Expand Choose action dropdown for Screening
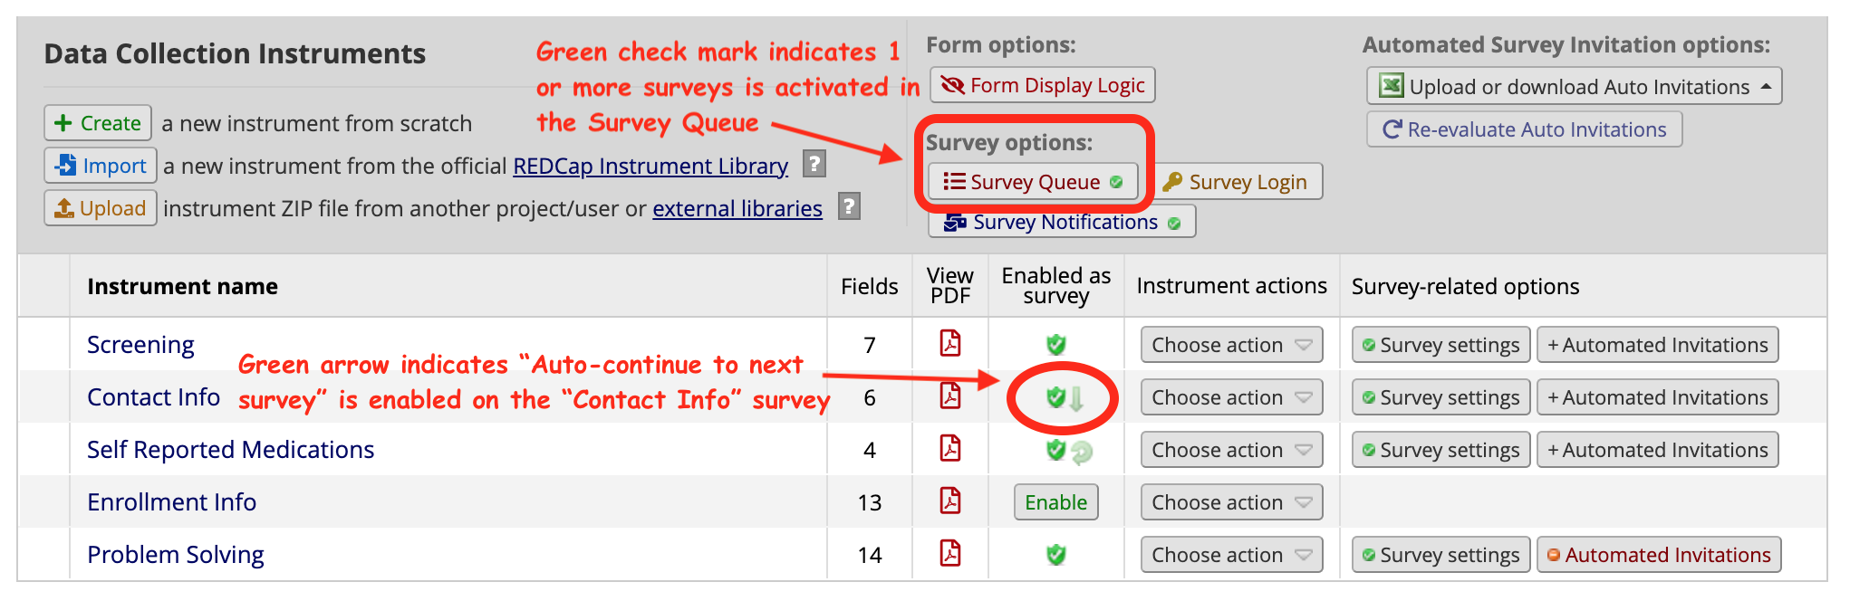Screen dimensions: 1850x601 coord(1231,345)
